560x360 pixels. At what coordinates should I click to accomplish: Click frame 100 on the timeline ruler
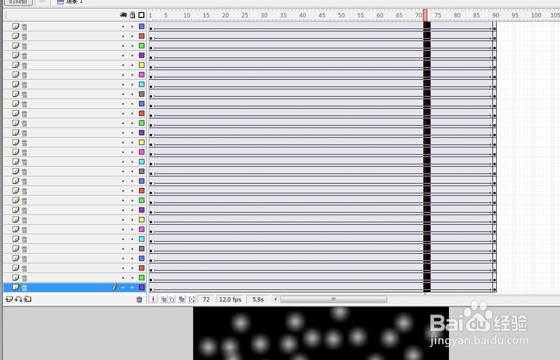536,15
